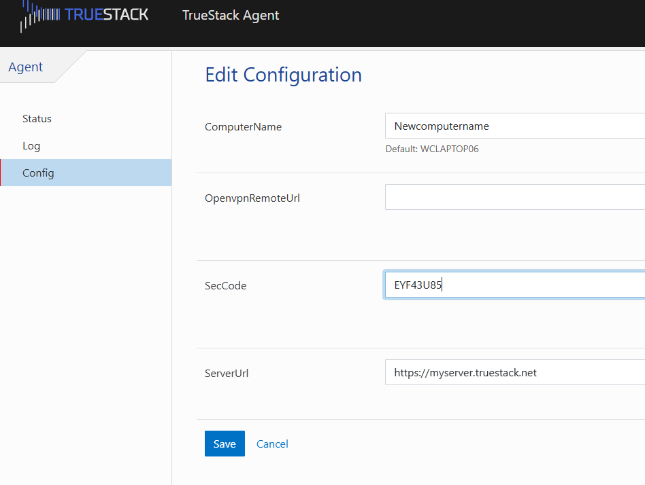The image size is (645, 485).
Task: Save the configuration changes
Action: 225,444
